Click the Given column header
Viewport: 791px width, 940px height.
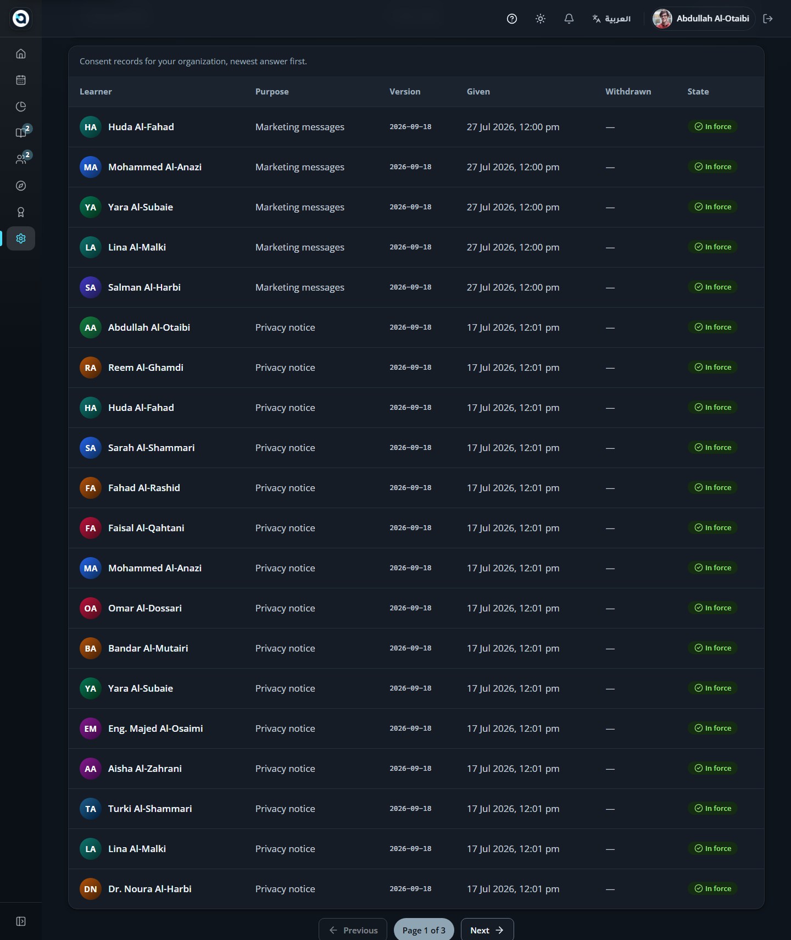click(x=478, y=92)
